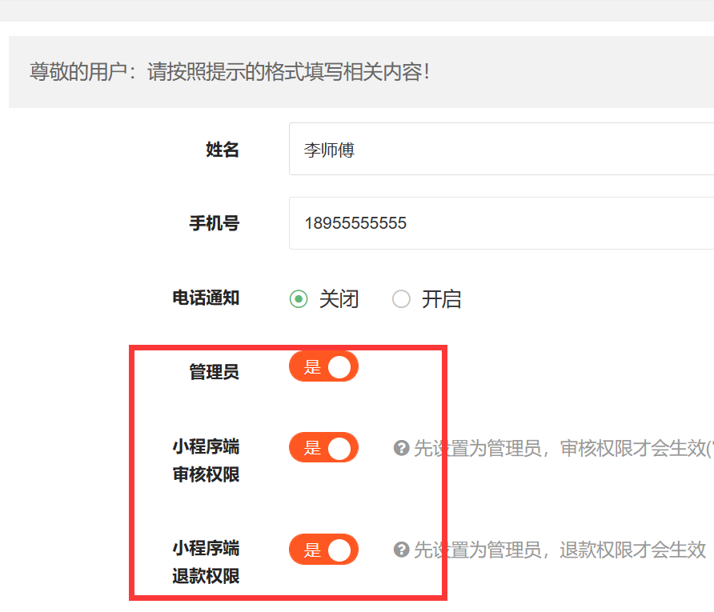Click the 小程序端审核权限 label

tap(206, 461)
